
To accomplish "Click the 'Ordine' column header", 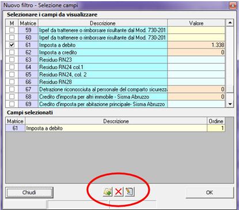I will tap(216, 121).
